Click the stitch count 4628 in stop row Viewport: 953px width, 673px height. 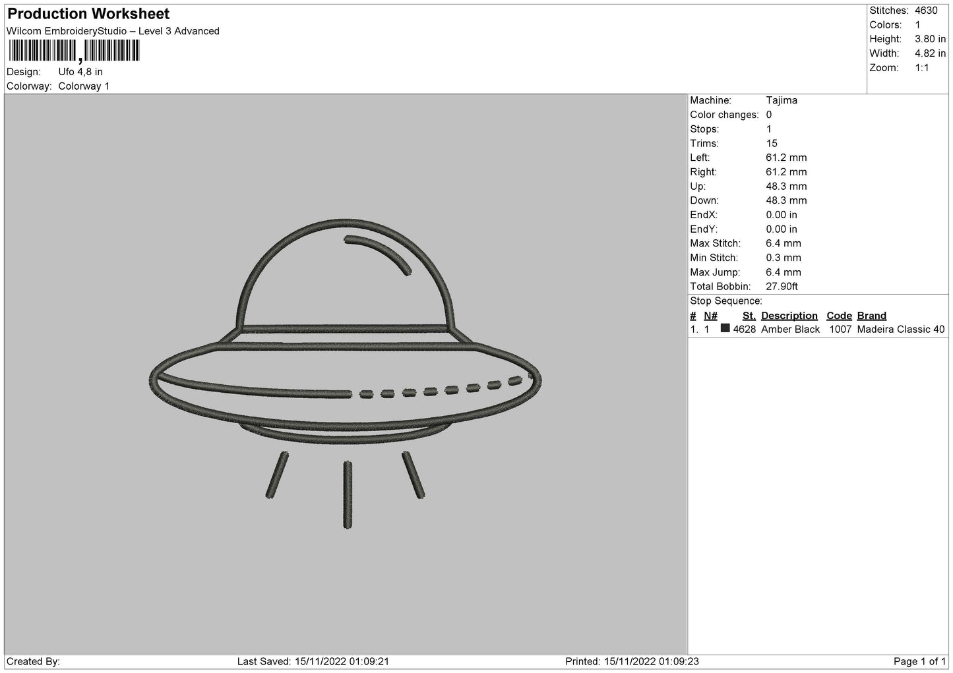point(745,330)
